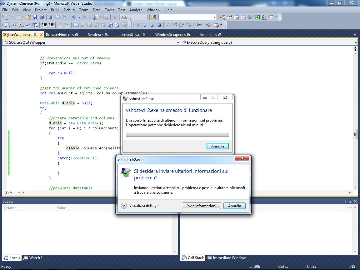Click Invia informazioni button
The width and height of the screenshot is (360, 270).
coord(201,206)
